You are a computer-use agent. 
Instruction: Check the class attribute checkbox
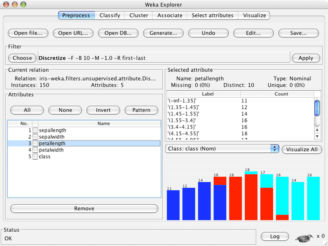(x=35, y=156)
